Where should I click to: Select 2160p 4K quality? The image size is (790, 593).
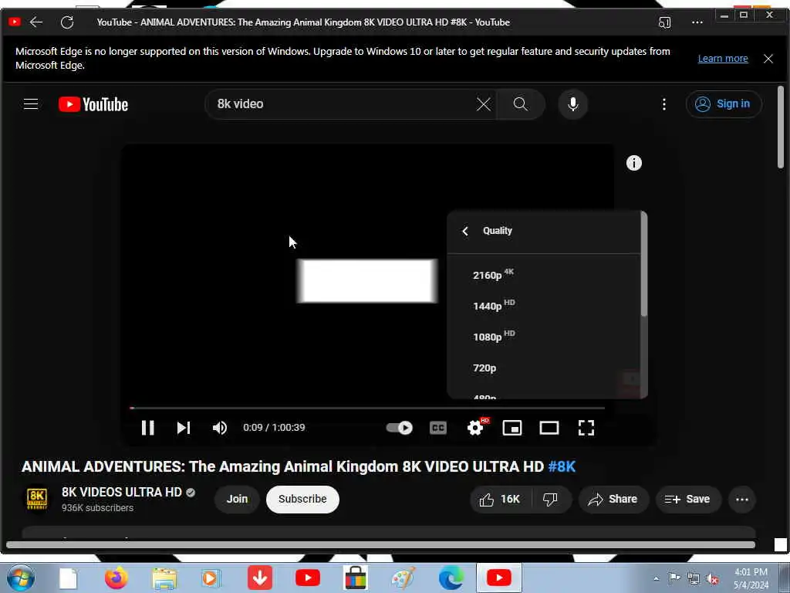[544, 275]
